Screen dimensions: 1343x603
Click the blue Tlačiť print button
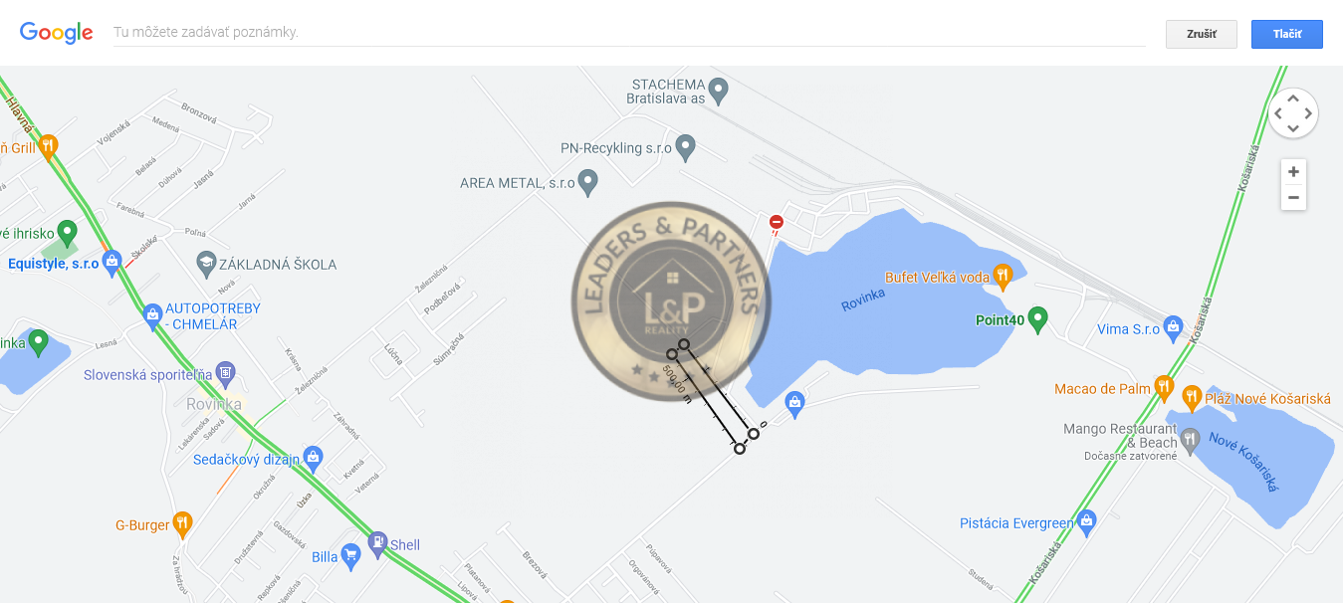[x=1287, y=34]
